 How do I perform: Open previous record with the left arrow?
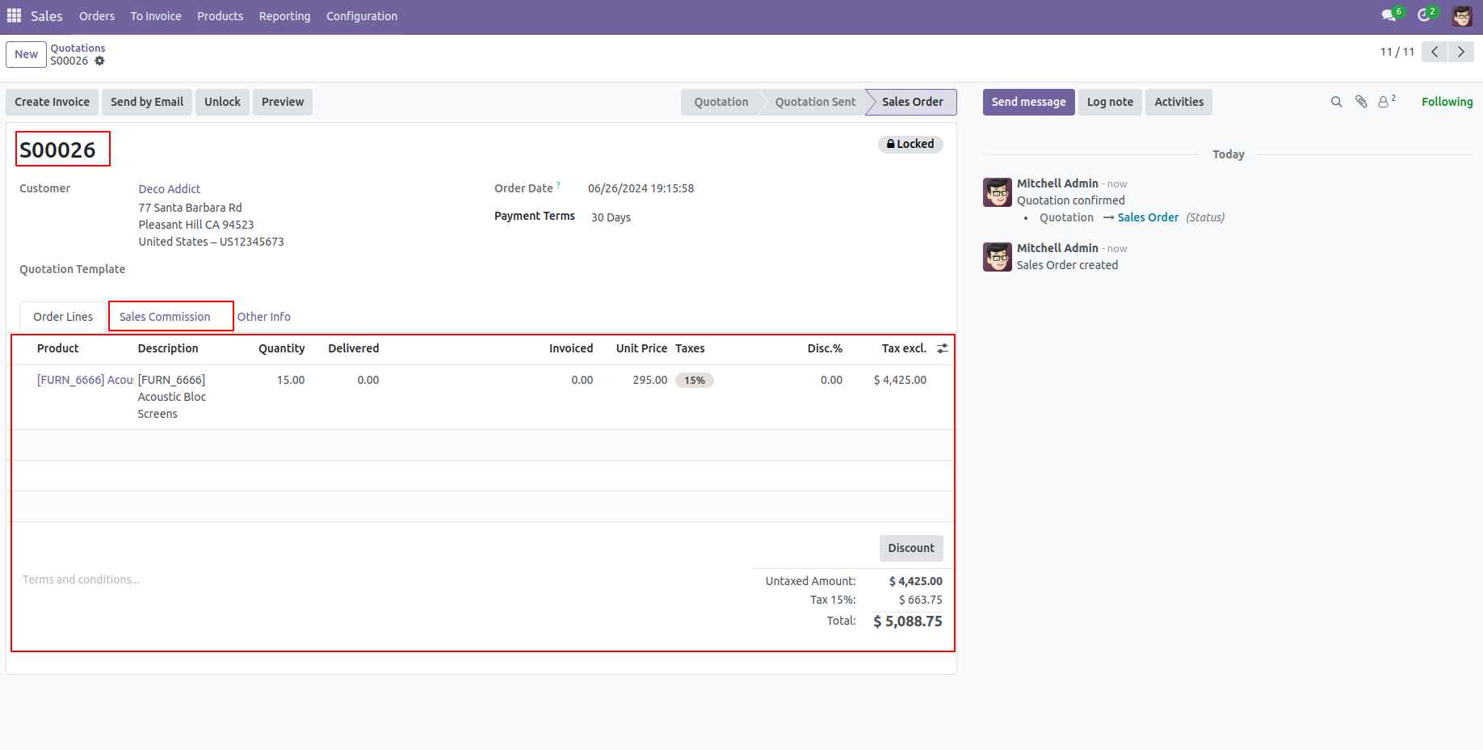point(1435,51)
